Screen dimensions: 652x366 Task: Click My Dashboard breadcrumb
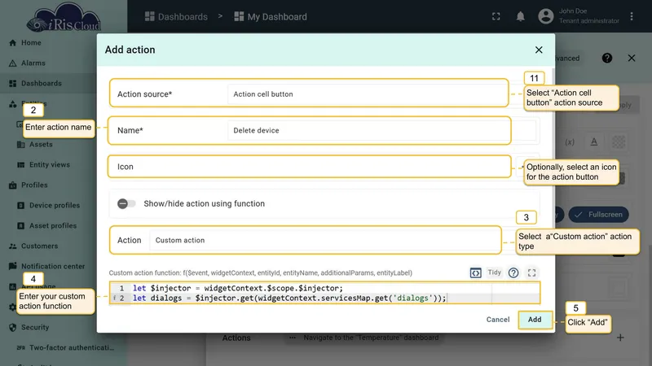click(x=271, y=16)
